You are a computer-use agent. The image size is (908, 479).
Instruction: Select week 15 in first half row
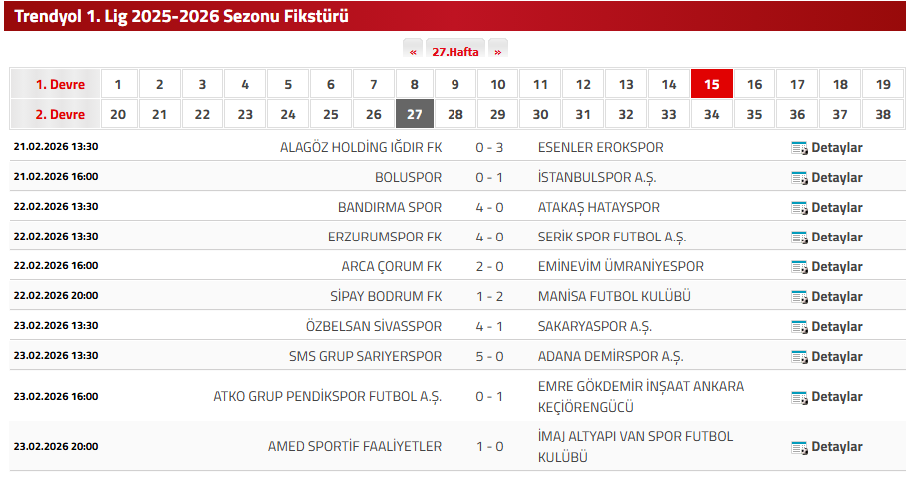pyautogui.click(x=712, y=84)
